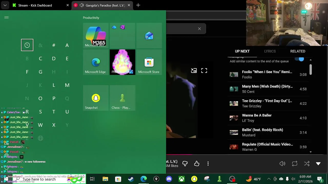Play Ballin' (feat. Roddy Ricch) by Mustard
The width and height of the screenshot is (328, 184).
(268, 132)
